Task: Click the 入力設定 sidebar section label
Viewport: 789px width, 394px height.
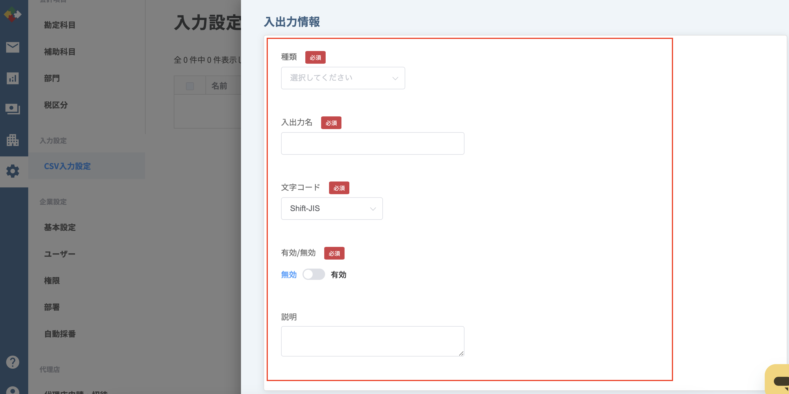Action: [x=53, y=141]
